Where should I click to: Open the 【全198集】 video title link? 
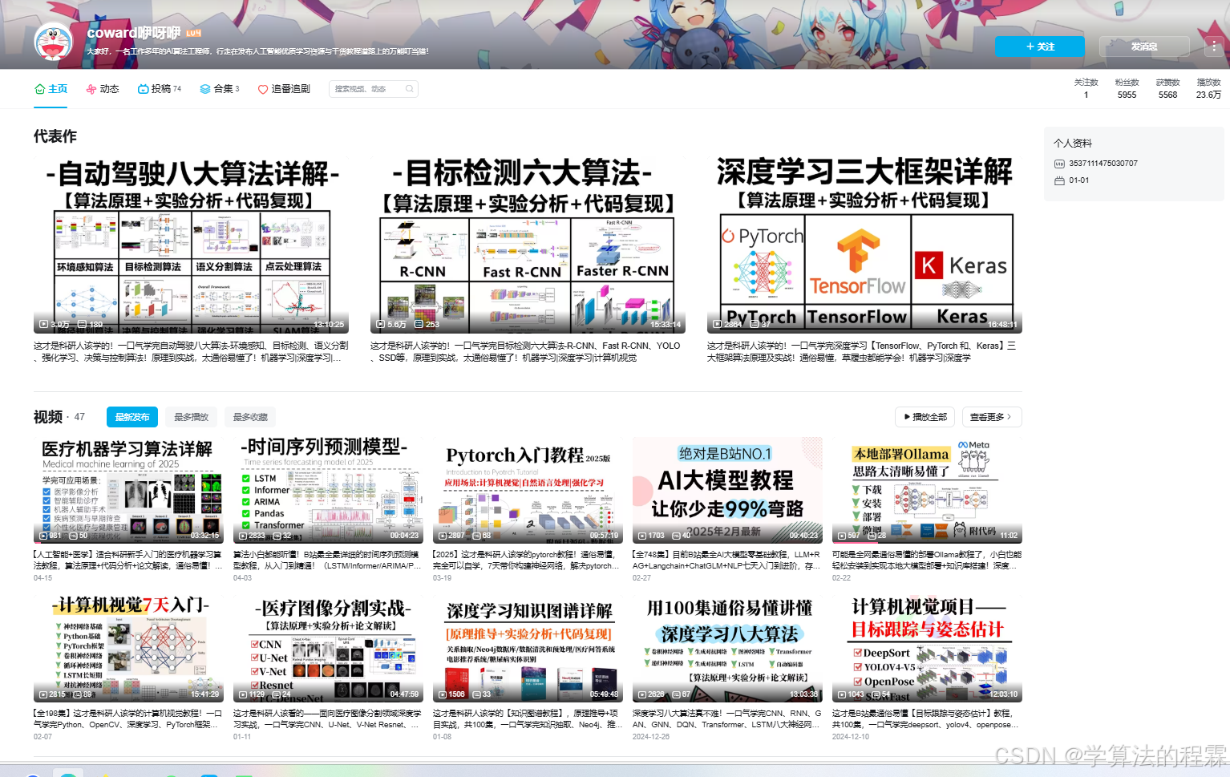click(127, 718)
